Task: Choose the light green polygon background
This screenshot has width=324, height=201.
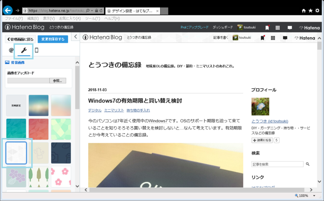Action: 61,129
